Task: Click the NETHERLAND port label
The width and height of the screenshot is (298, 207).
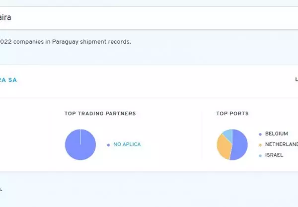Action: [281, 144]
